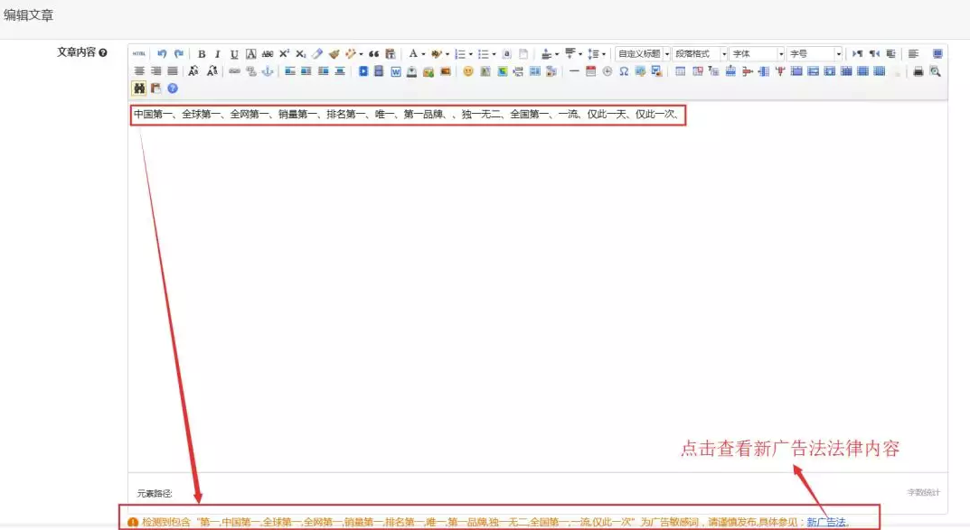Toggle bold formatting

pyautogui.click(x=202, y=54)
